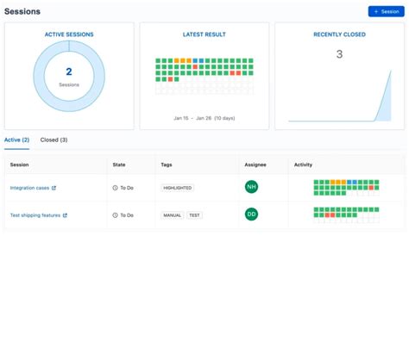409x342 pixels.
Task: Open external link icon beside Test shipping features
Action: [x=65, y=215]
